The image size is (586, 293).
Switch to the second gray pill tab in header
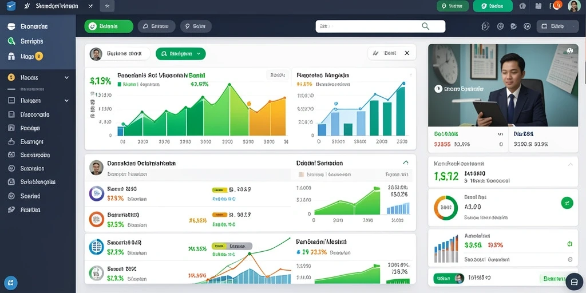[196, 26]
